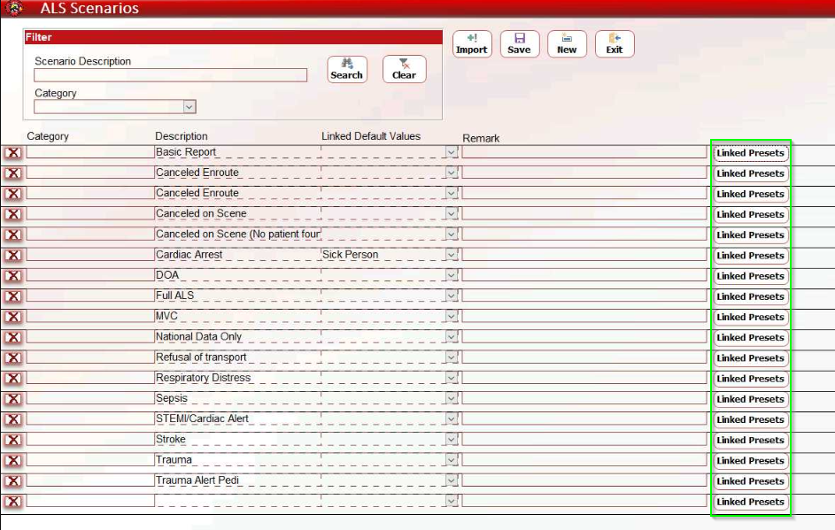Exit the ALS Scenarios screen
Viewport: 835px width, 530px height.
615,44
